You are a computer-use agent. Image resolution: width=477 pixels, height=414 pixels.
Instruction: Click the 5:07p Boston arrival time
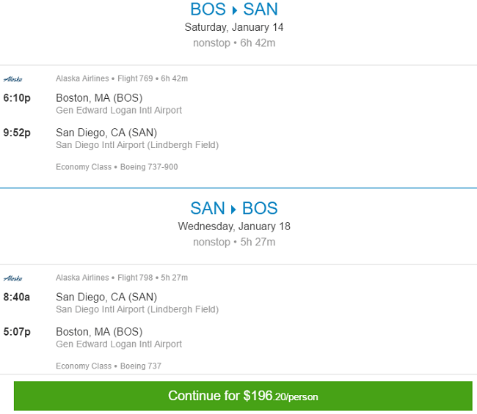17,332
